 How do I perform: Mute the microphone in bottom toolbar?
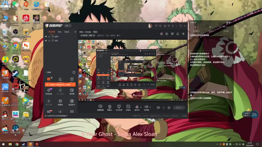coord(137,108)
